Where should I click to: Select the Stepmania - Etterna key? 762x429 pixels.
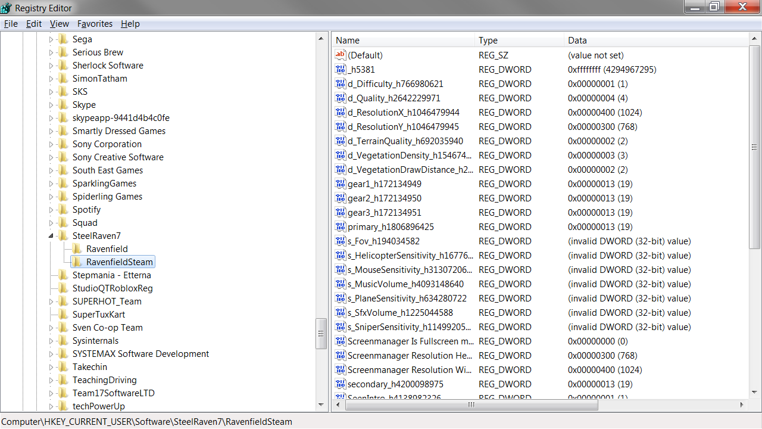(x=112, y=275)
